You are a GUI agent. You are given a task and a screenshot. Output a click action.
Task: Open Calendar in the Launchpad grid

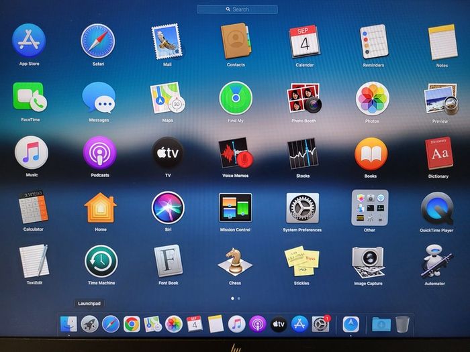[x=305, y=42]
